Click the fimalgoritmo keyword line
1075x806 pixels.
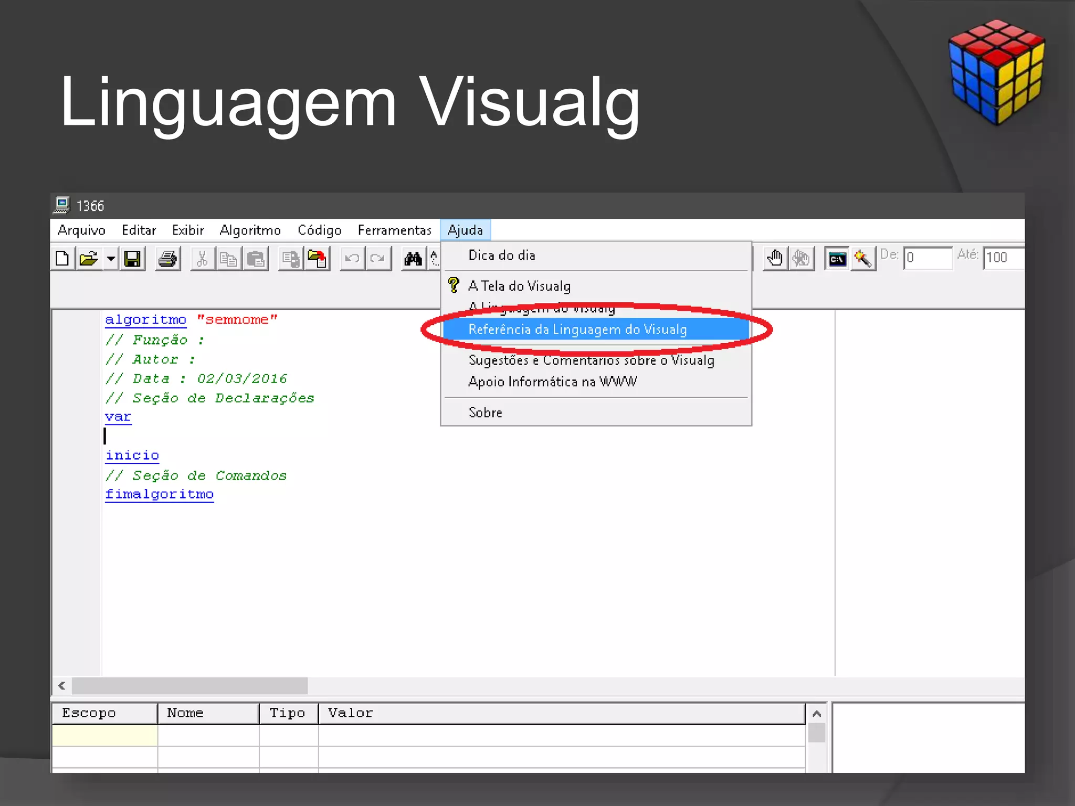tap(159, 494)
